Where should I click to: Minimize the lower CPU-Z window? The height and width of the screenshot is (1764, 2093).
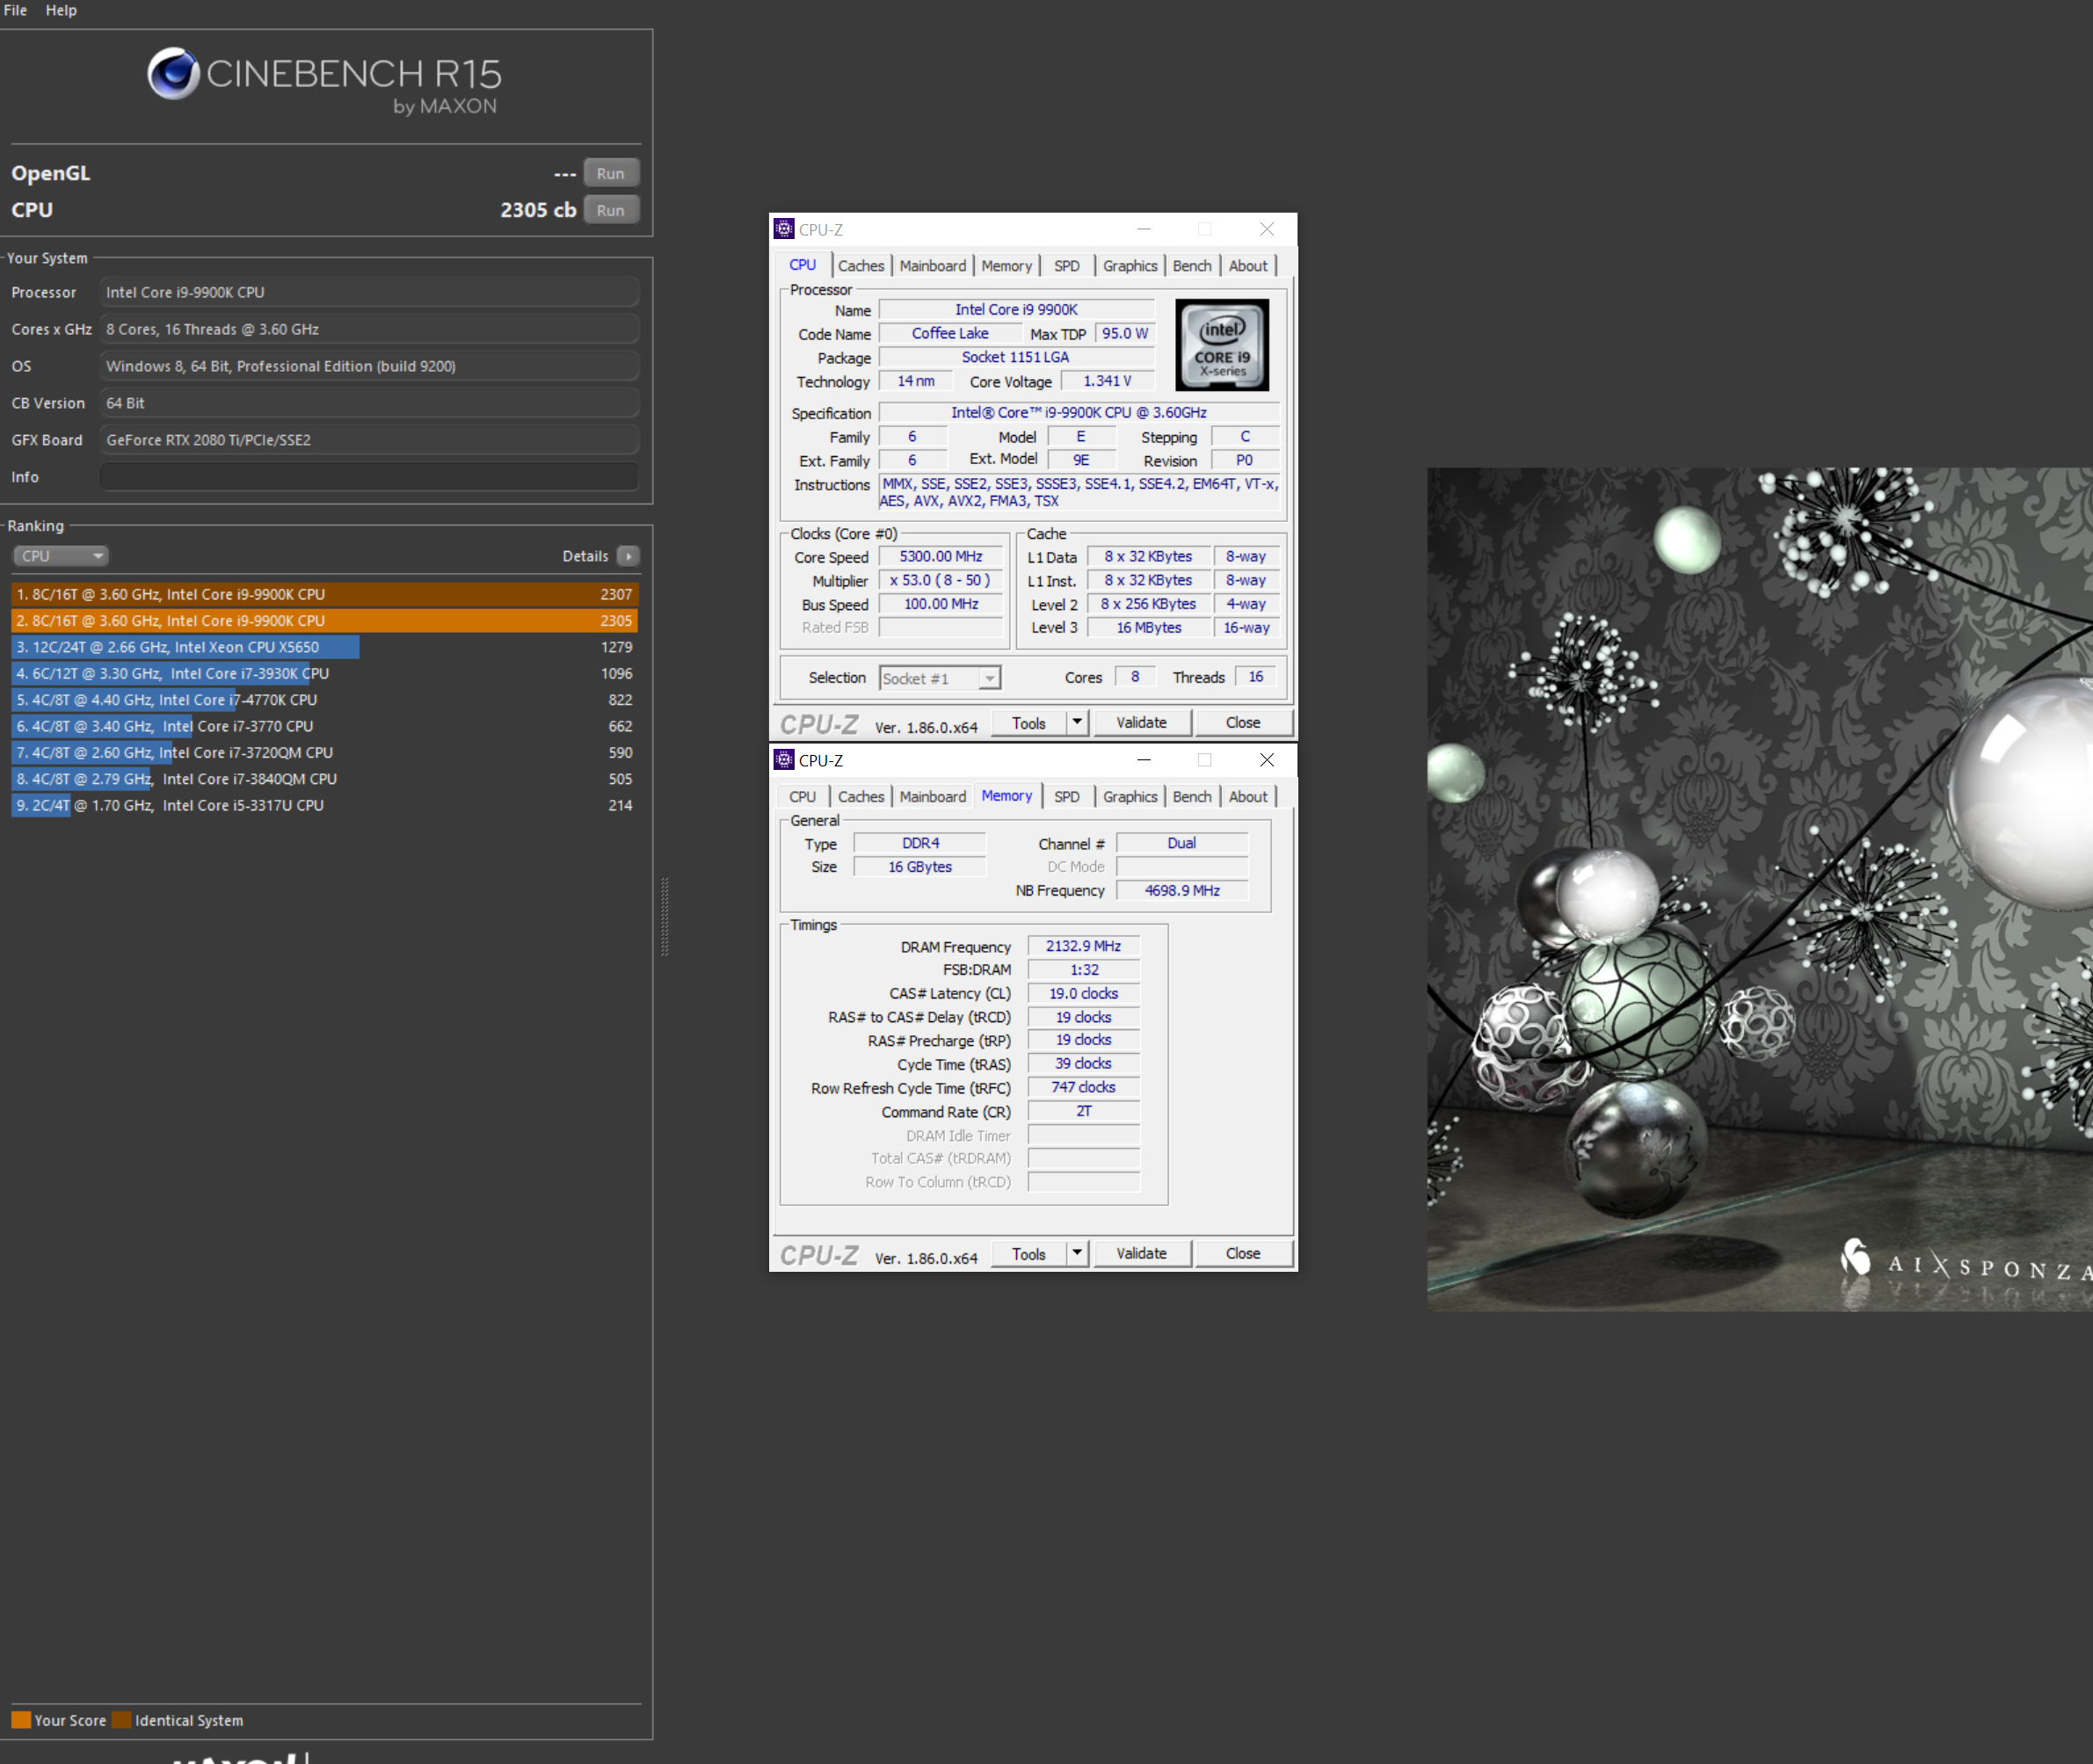(1144, 760)
